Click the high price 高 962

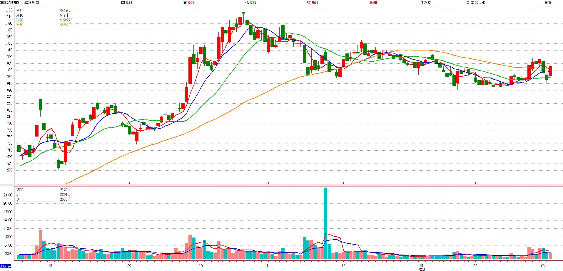tap(189, 3)
